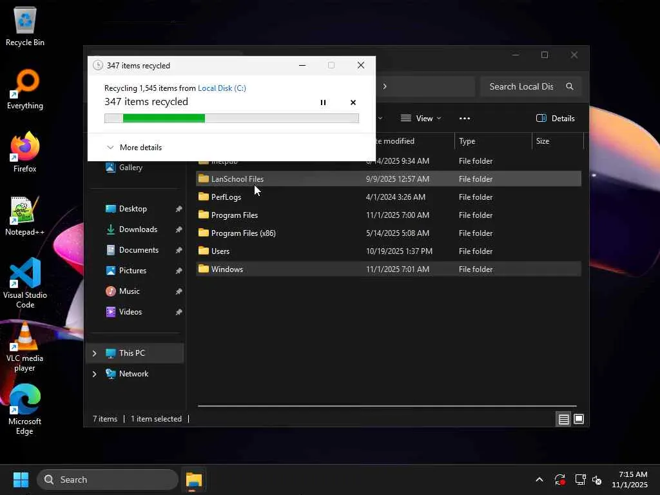Show hidden icons in system tray
The height and width of the screenshot is (495, 660).
click(x=539, y=480)
